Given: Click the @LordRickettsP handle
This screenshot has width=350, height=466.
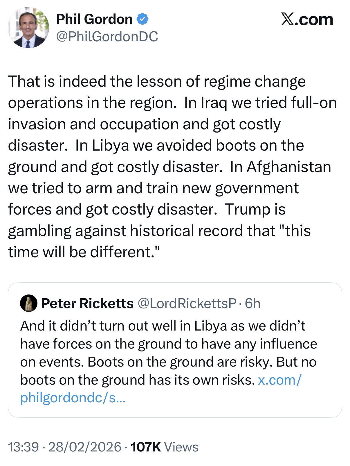Looking at the screenshot, I should [x=187, y=303].
